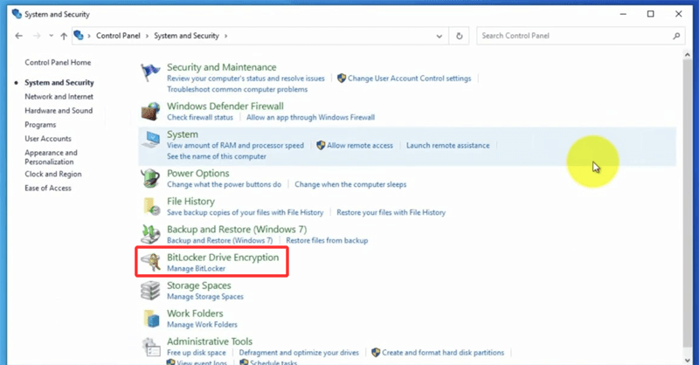
Task: Open the Security and Maintenance flag icon
Action: click(x=150, y=72)
